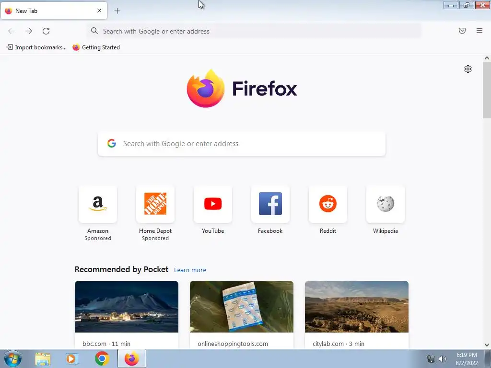Image resolution: width=491 pixels, height=368 pixels.
Task: Open the bbc.com article thumbnail
Action: coord(127,307)
